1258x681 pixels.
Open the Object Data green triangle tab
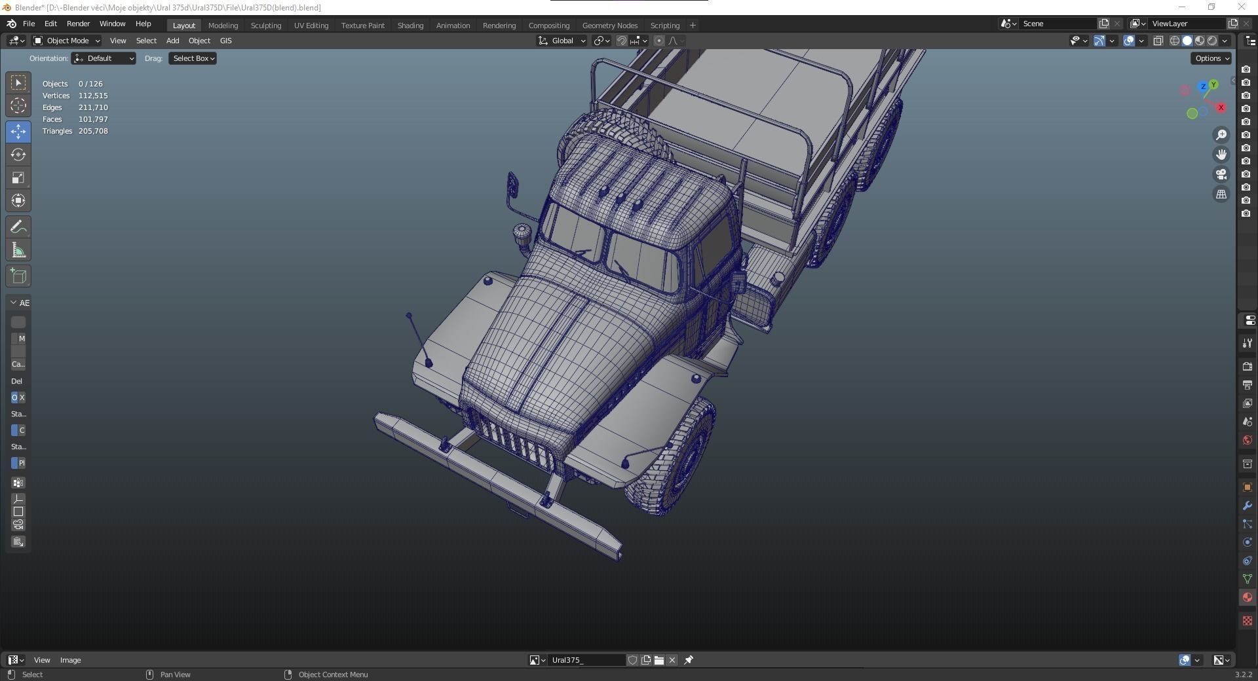click(1247, 579)
